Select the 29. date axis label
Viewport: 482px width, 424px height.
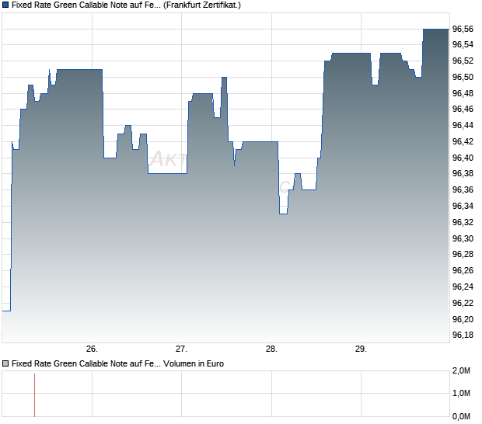pos(361,349)
